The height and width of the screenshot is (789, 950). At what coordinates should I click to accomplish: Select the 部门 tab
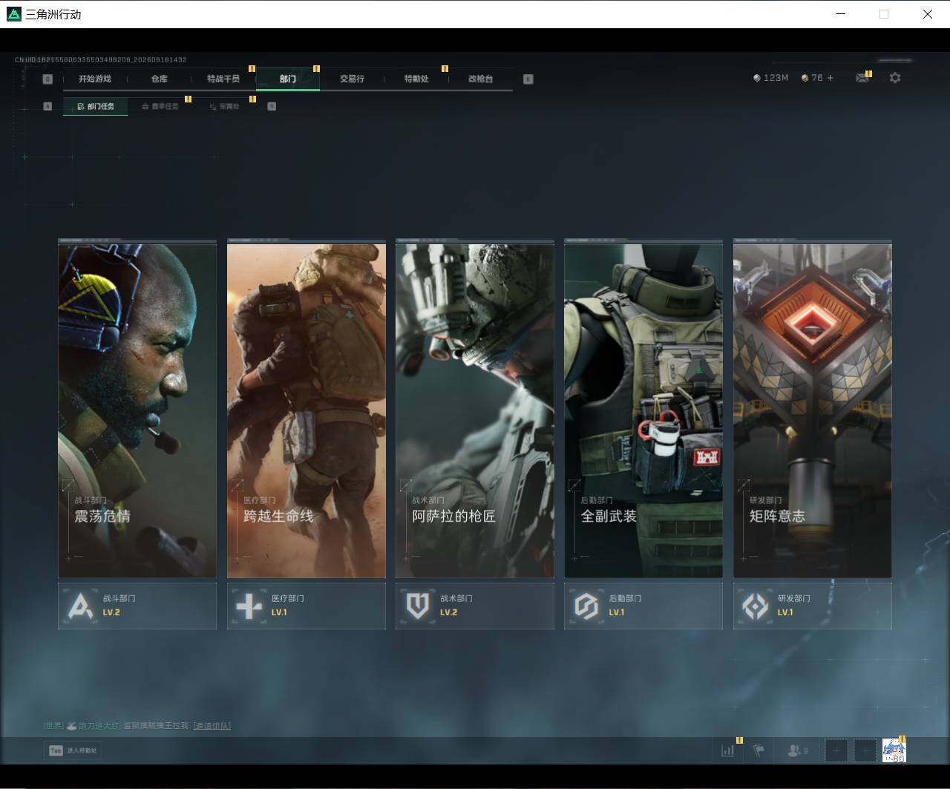[288, 79]
